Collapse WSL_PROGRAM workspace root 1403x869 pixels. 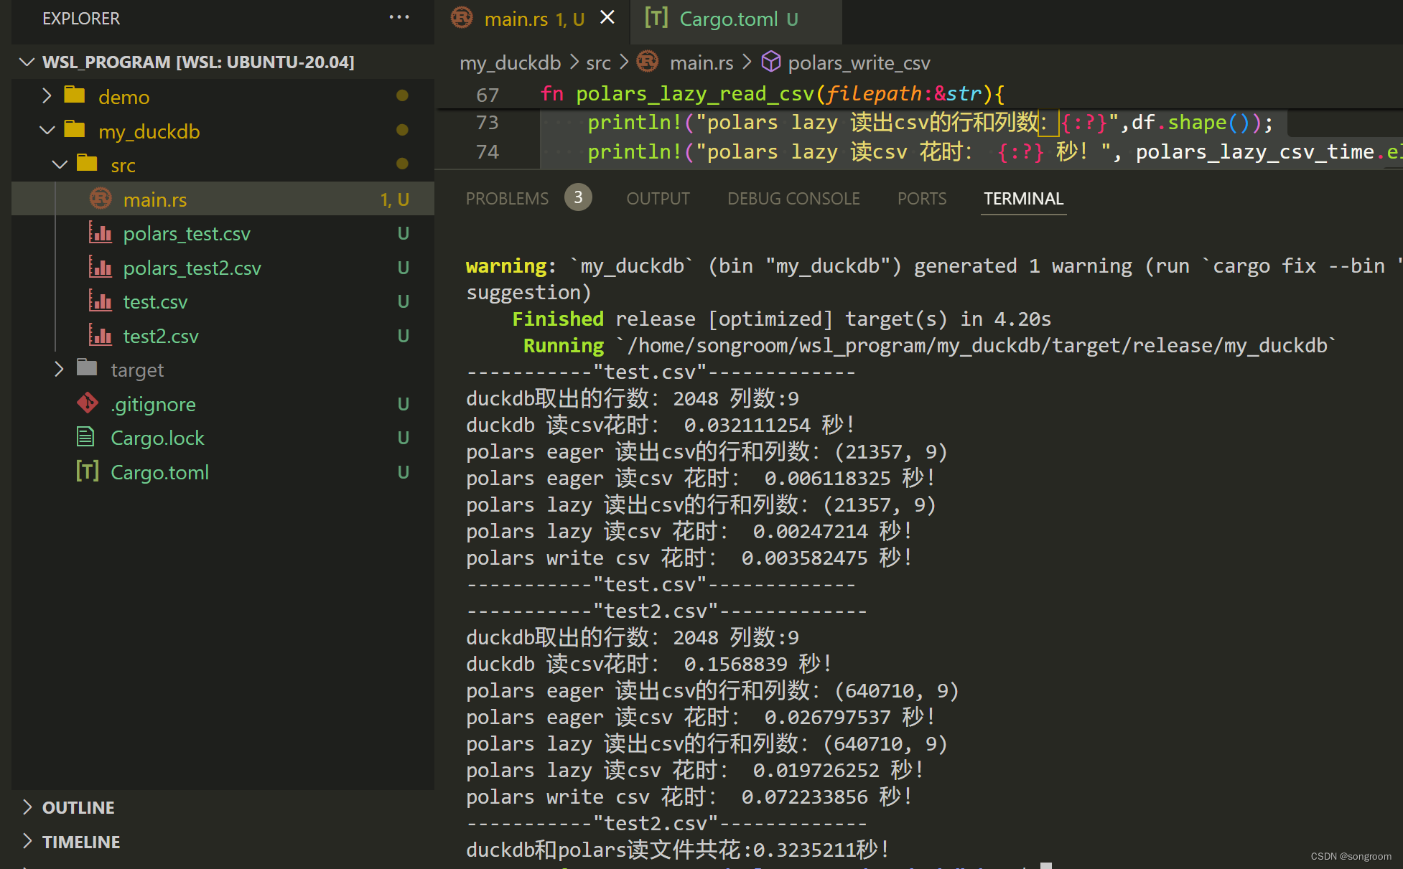(x=27, y=62)
